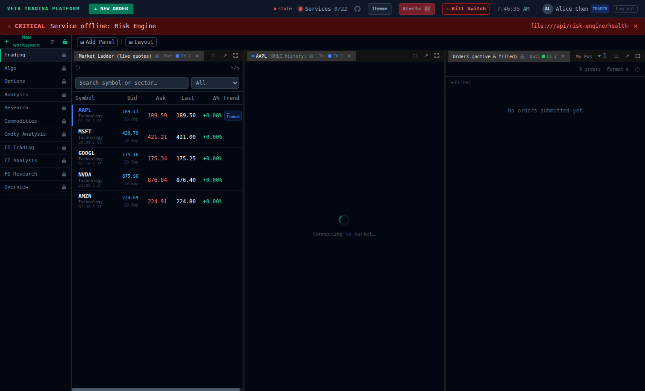Open Alerts showing 22 notifications

pos(416,9)
